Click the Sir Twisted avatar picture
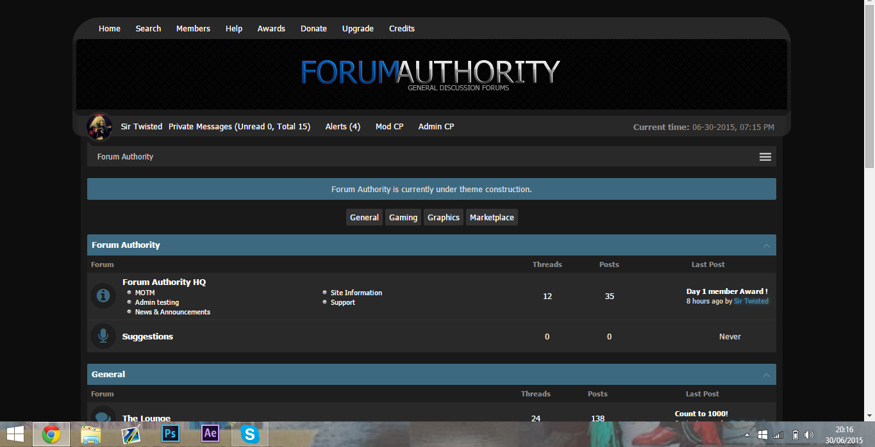 tap(99, 126)
